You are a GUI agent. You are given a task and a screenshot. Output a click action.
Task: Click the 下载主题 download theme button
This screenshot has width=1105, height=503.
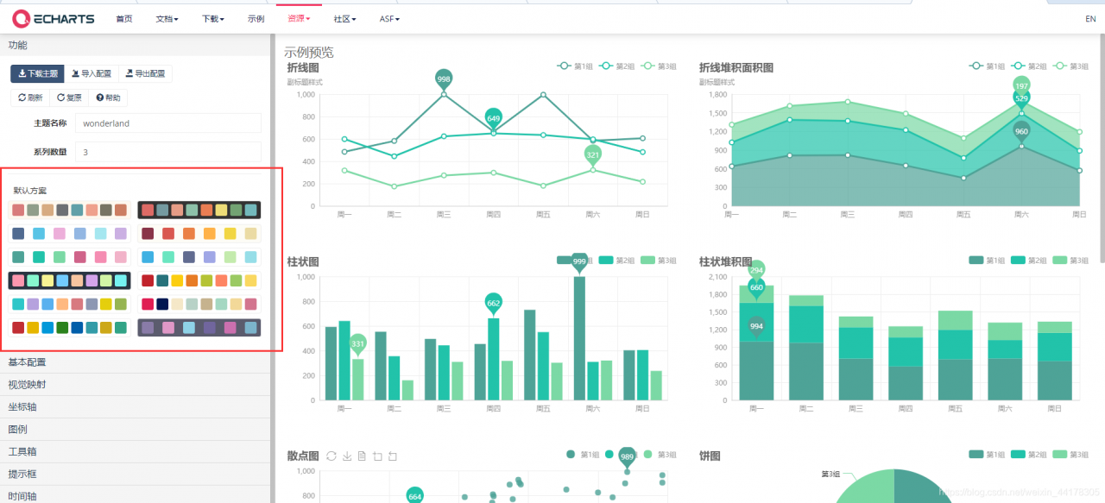tap(37, 74)
